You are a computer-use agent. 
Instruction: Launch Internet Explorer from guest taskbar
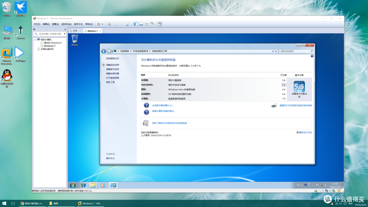click(x=83, y=185)
